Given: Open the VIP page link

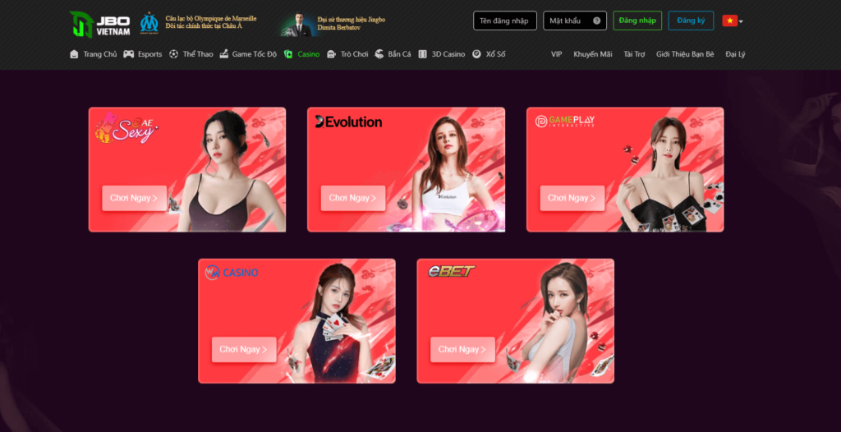Looking at the screenshot, I should (x=557, y=54).
